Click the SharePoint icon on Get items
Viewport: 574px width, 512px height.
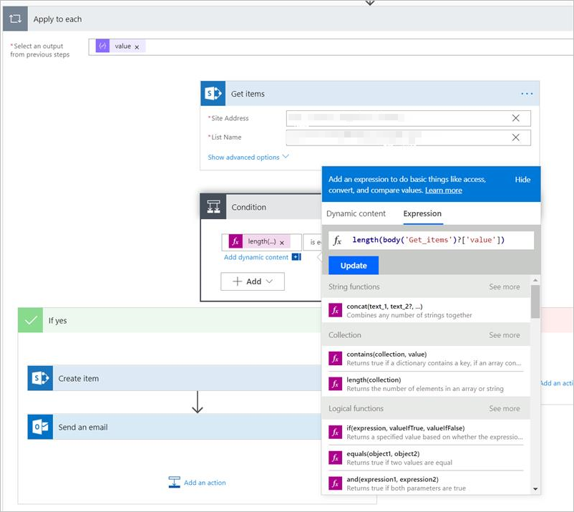click(213, 94)
